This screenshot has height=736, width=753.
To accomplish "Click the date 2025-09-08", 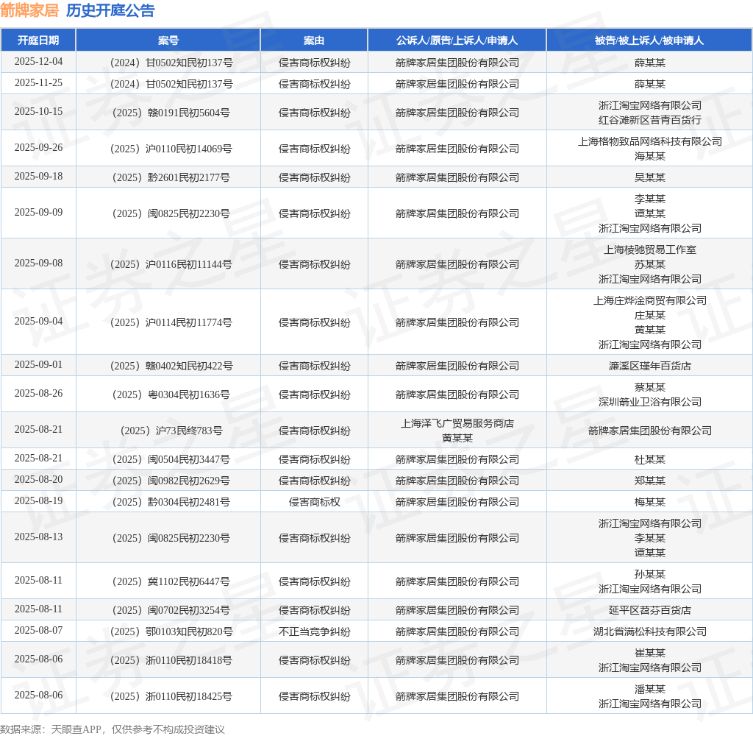I will coord(38,263).
